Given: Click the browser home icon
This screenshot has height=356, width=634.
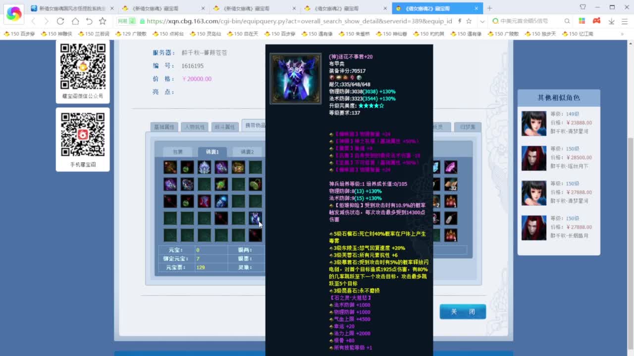Looking at the screenshot, I should point(75,21).
